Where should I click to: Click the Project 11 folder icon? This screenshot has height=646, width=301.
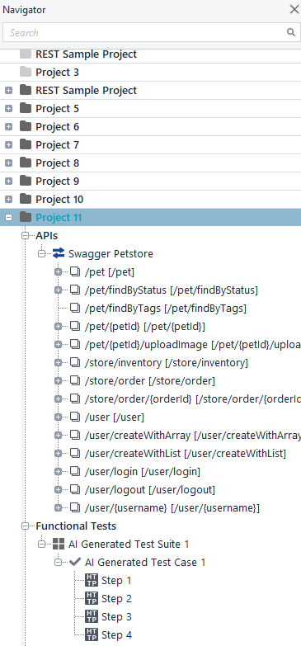pyautogui.click(x=26, y=217)
